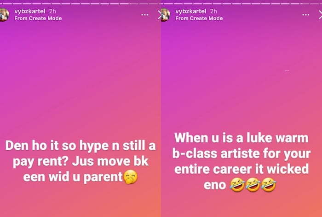
Task: Open vybzkartel's avatar in the left story
Action: coord(4,15)
